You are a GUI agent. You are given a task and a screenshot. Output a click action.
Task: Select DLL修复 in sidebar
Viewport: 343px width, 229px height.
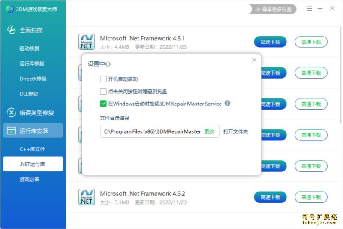click(29, 94)
